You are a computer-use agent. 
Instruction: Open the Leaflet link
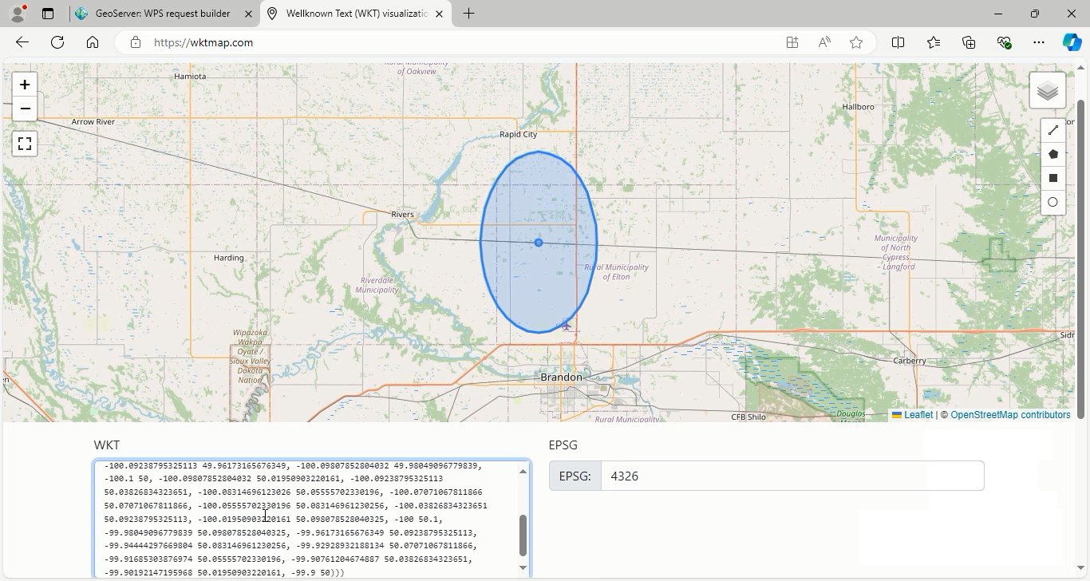coord(918,415)
